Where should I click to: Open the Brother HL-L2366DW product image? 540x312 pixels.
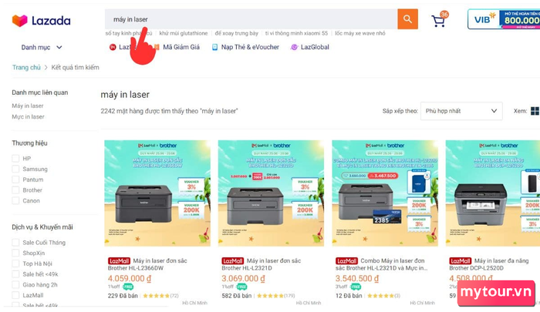click(157, 193)
